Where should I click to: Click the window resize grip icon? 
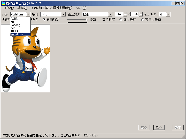184,136
